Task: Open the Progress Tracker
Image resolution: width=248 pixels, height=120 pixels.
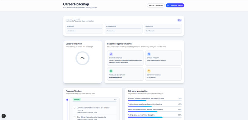Action: coord(175,5)
